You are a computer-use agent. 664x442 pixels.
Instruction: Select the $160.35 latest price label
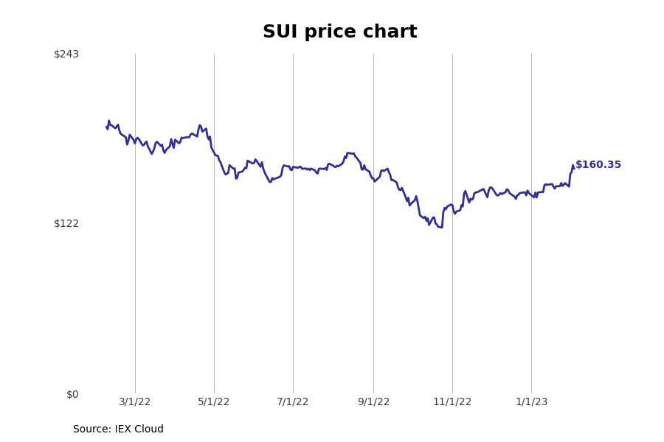tap(598, 164)
